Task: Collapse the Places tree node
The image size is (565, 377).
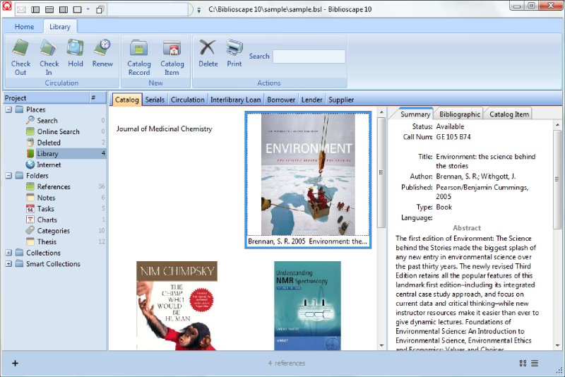Action: pos(8,109)
